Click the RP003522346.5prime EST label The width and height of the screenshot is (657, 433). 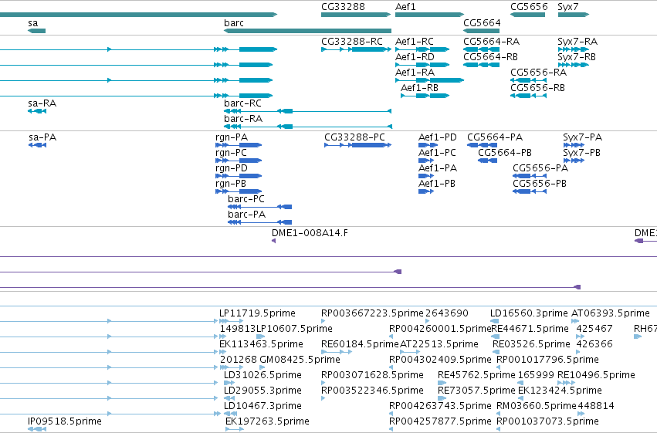click(x=372, y=391)
